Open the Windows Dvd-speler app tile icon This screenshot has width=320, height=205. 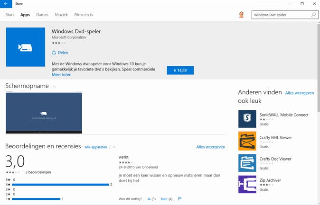click(x=26, y=47)
